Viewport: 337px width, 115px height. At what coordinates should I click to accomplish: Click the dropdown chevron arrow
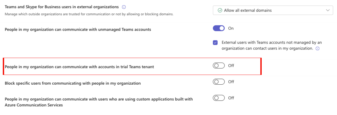328,10
